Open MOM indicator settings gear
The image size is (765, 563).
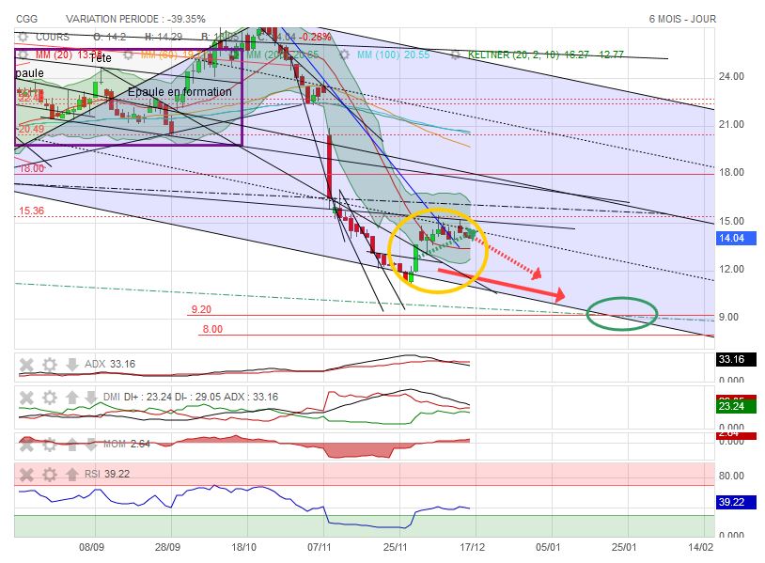pyautogui.click(x=49, y=445)
